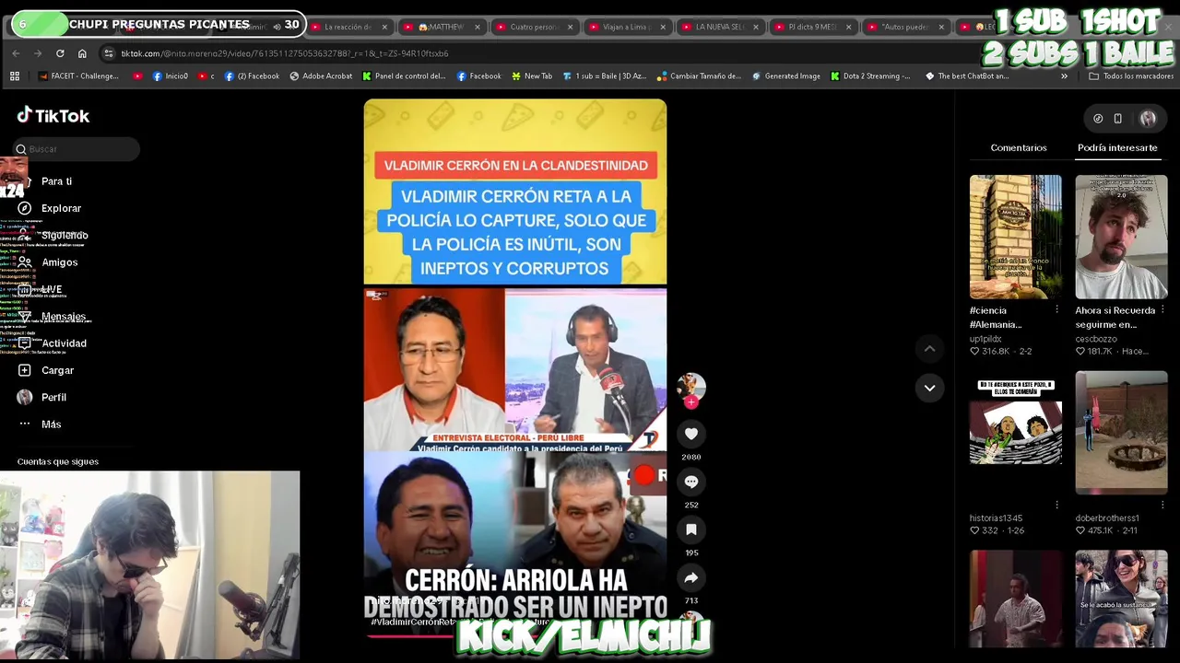The image size is (1180, 663).
Task: Open 1 sub = Baile bookmark
Action: tap(605, 76)
